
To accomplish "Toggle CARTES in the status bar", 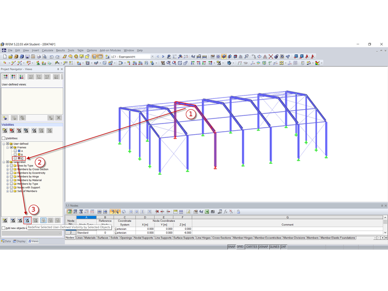I will click(x=251, y=247).
